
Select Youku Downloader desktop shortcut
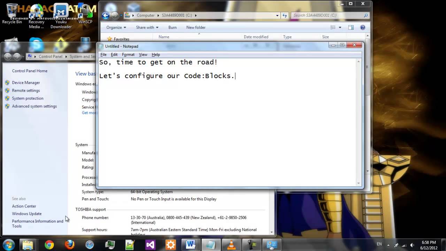[61, 17]
